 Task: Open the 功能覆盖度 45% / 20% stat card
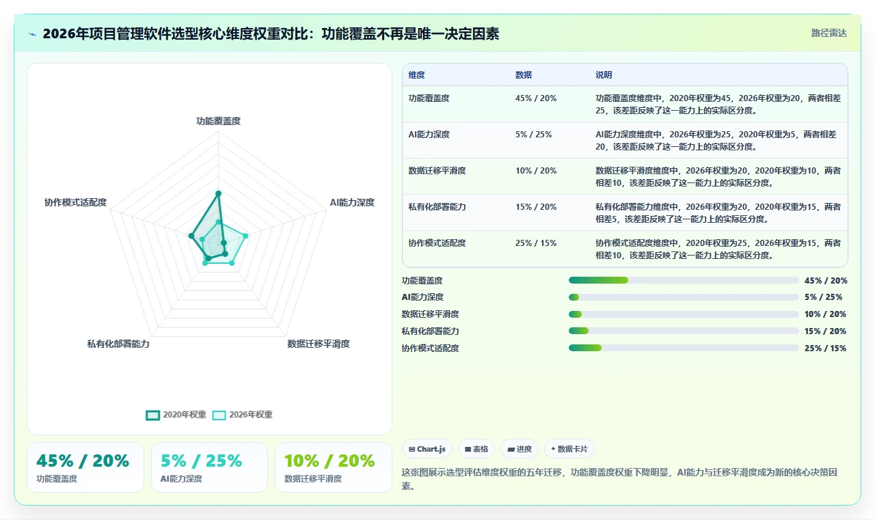point(85,467)
